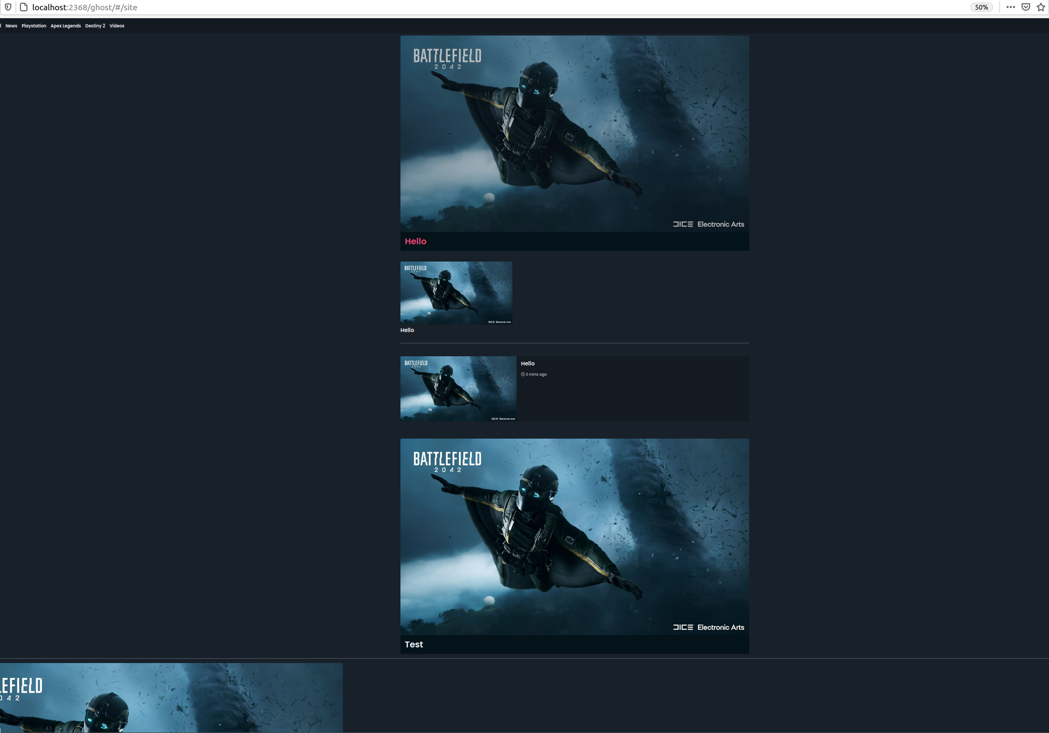Open the Playstation navigation link
This screenshot has height=733, width=1049.
point(34,26)
